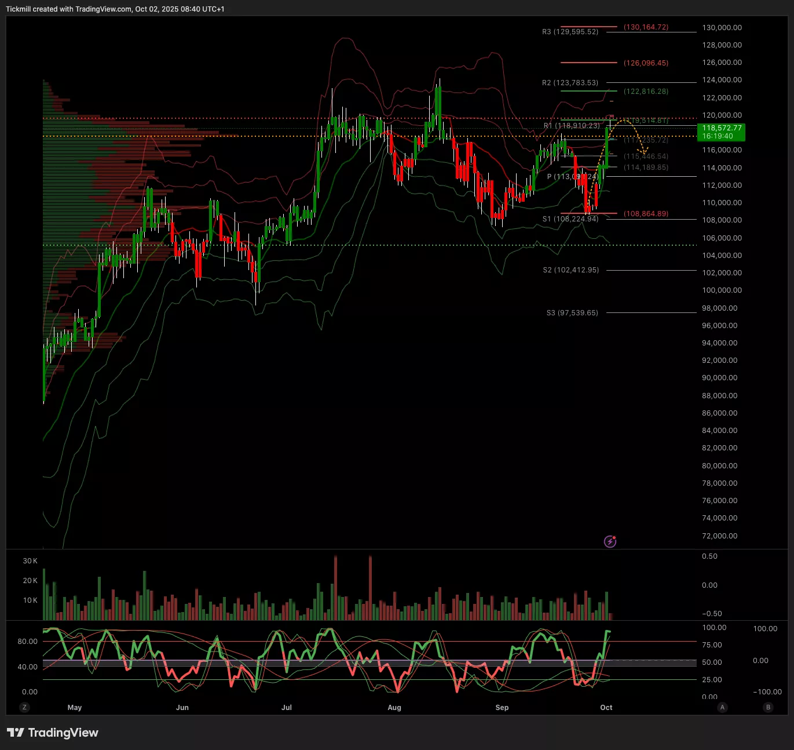Click the Z icon beside the May label
The image size is (794, 750).
[24, 707]
